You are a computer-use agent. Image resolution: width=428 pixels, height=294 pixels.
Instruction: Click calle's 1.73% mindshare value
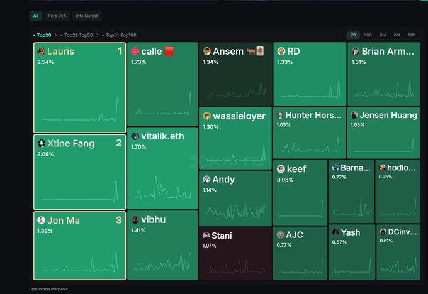point(138,62)
